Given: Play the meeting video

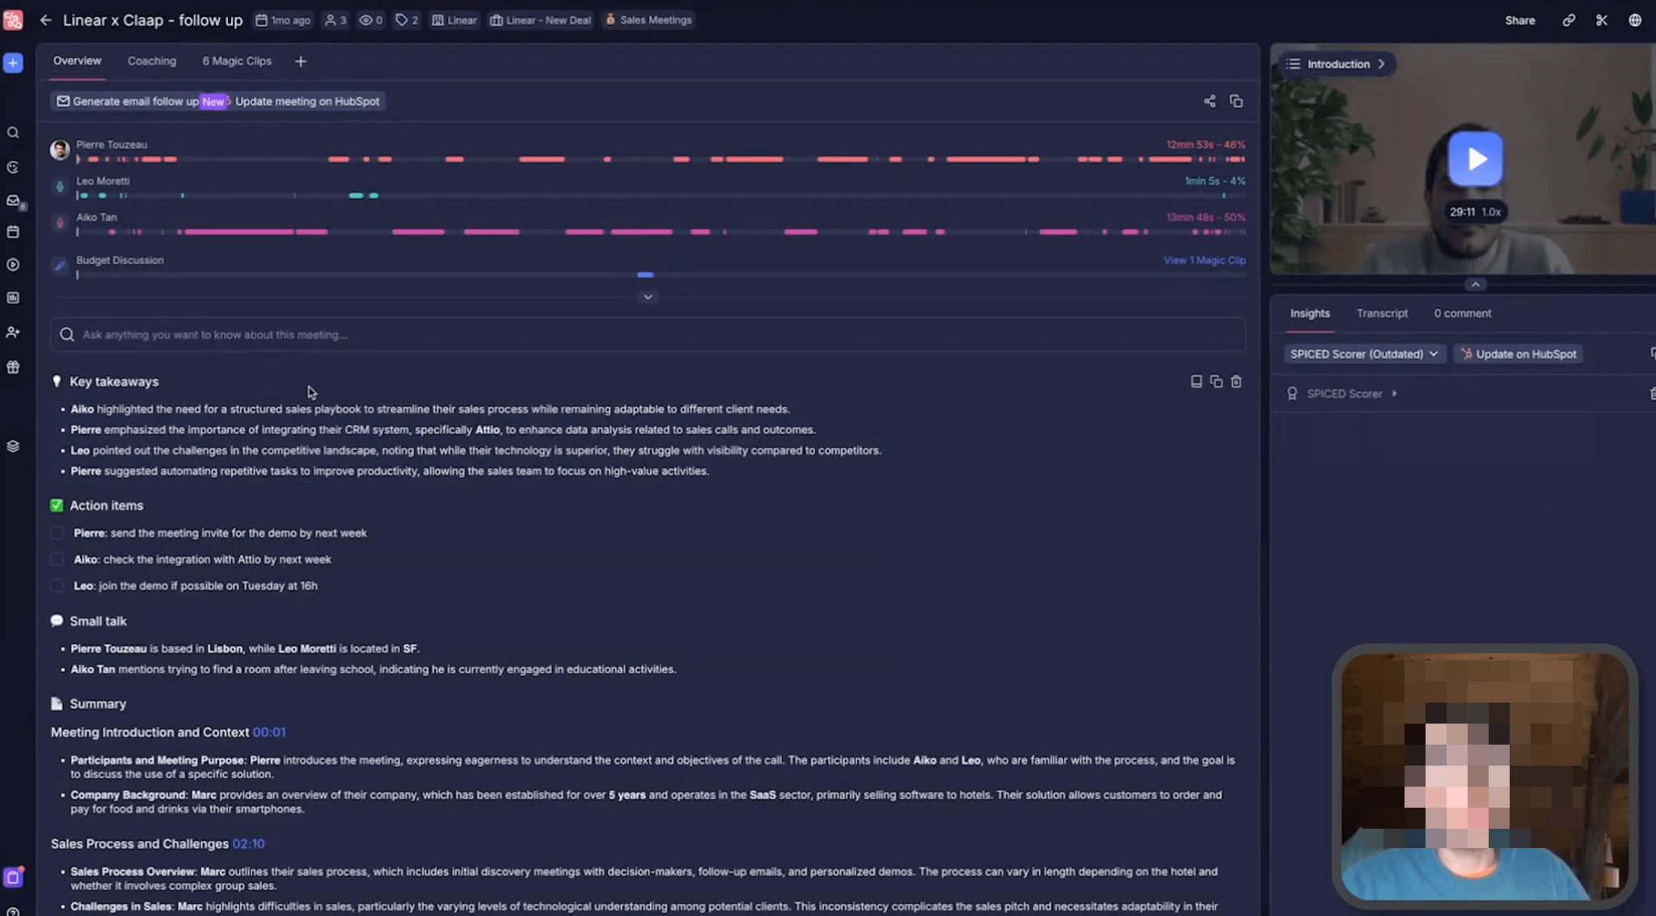Looking at the screenshot, I should pyautogui.click(x=1476, y=158).
